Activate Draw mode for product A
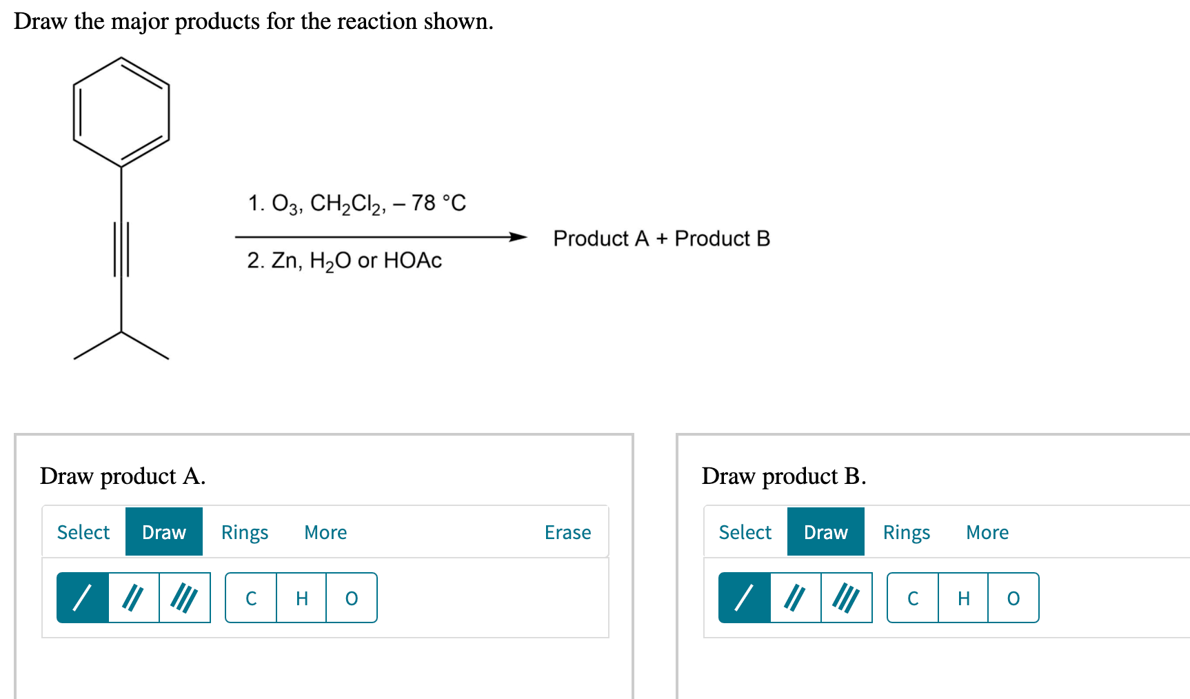Viewport: 1190px width, 699px height. (164, 532)
